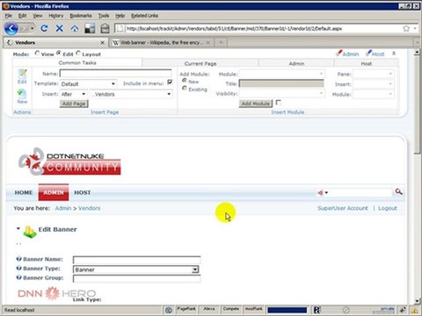
Task: Click the search magnifier icon
Action: point(398,192)
